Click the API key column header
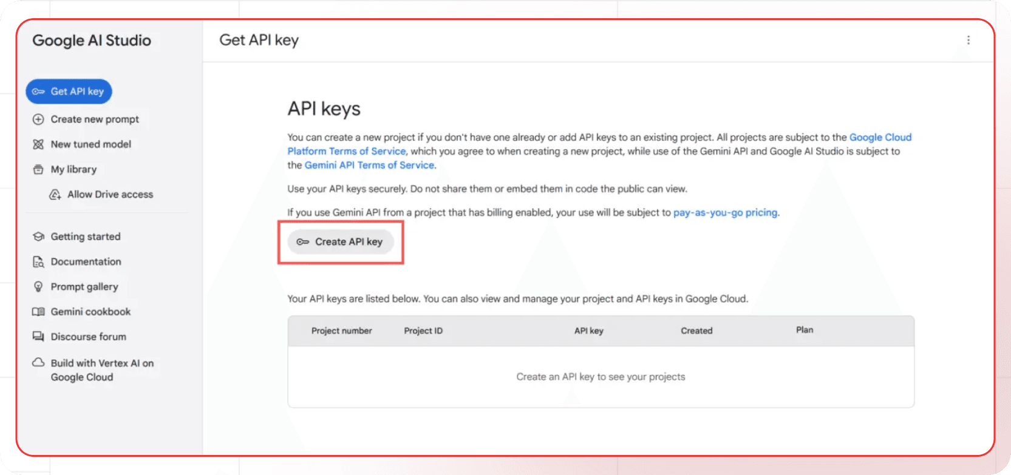This screenshot has width=1011, height=475. click(x=589, y=331)
